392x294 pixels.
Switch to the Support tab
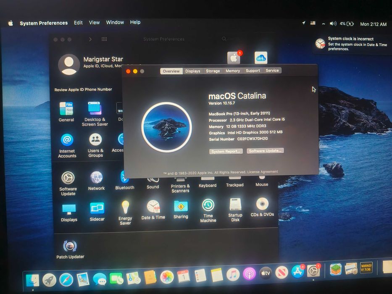(253, 71)
